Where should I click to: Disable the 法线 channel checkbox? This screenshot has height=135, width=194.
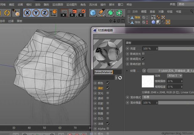coord(108,123)
